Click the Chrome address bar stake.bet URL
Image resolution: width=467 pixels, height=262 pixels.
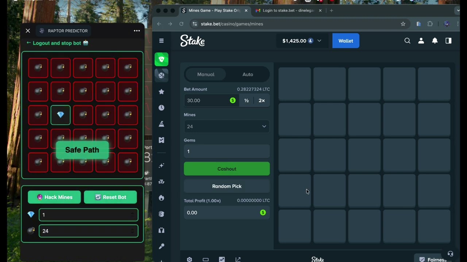[232, 24]
